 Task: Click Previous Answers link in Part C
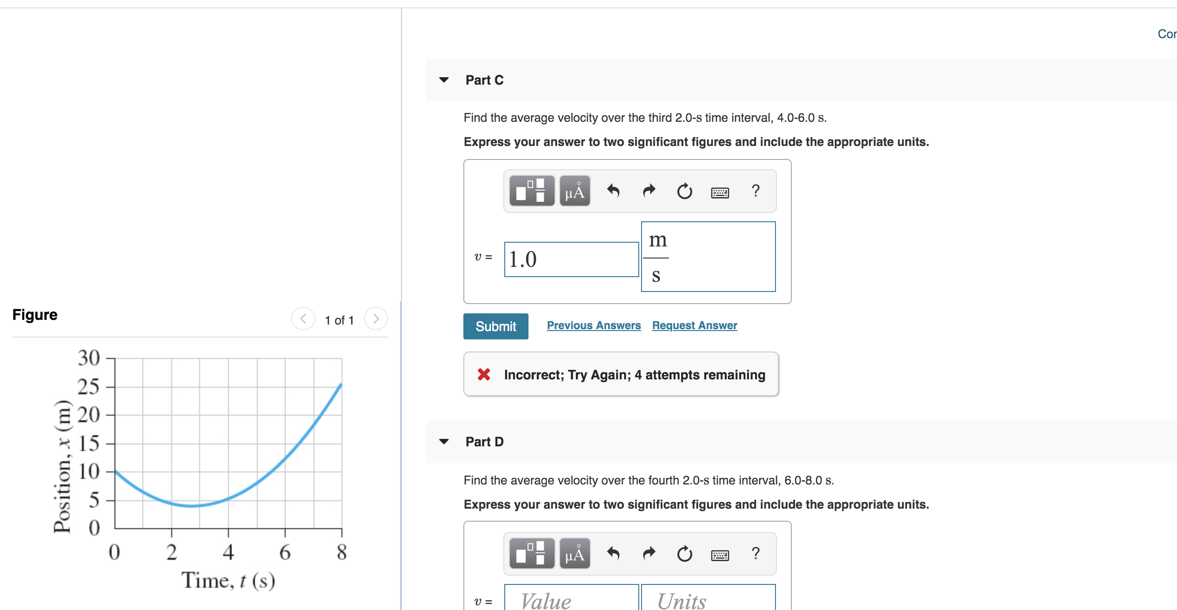click(593, 326)
